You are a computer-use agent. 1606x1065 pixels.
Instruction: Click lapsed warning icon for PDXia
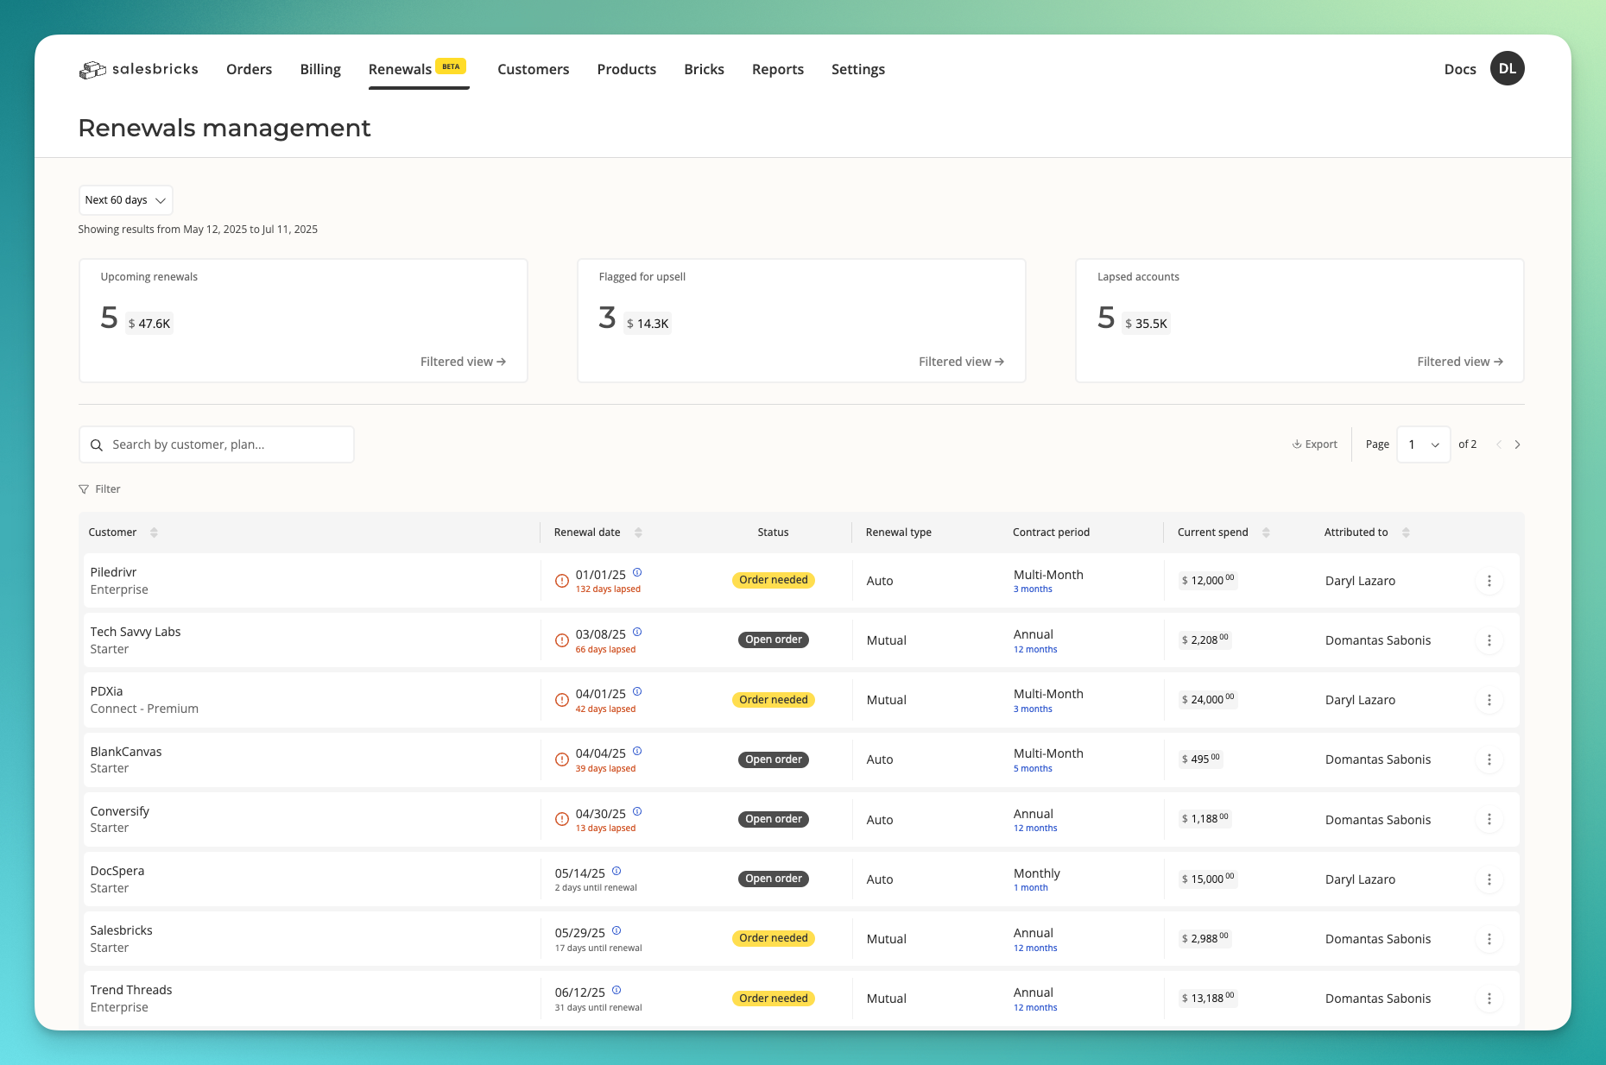click(x=561, y=700)
